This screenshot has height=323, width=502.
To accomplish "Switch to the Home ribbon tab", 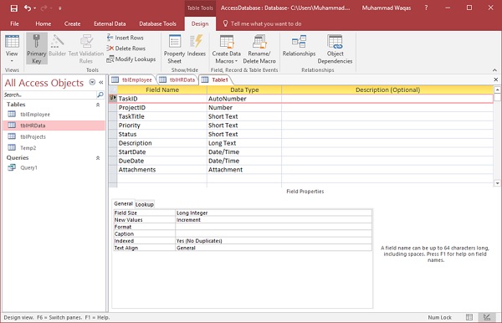I will 44,23.
